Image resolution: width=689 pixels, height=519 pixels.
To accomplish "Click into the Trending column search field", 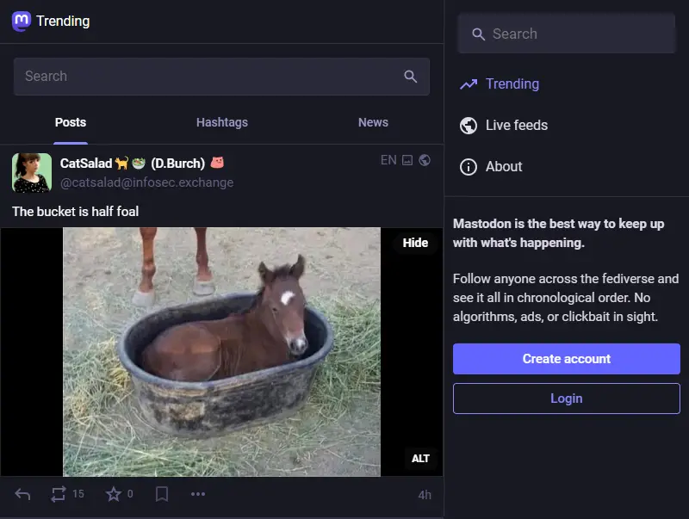I will pos(221,77).
